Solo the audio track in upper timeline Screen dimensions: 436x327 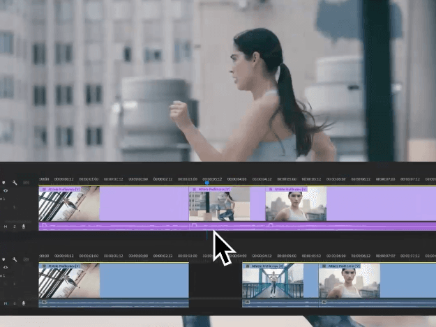point(15,226)
